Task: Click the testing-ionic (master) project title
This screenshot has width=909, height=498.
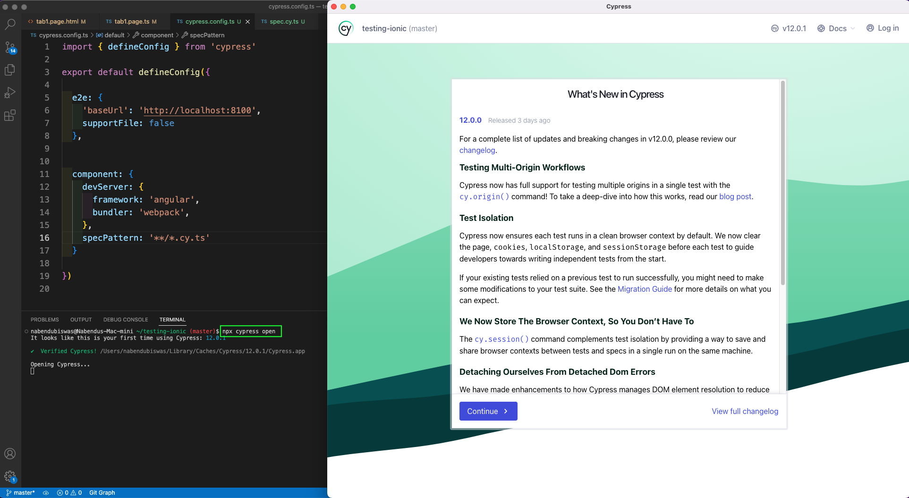Action: (x=399, y=28)
